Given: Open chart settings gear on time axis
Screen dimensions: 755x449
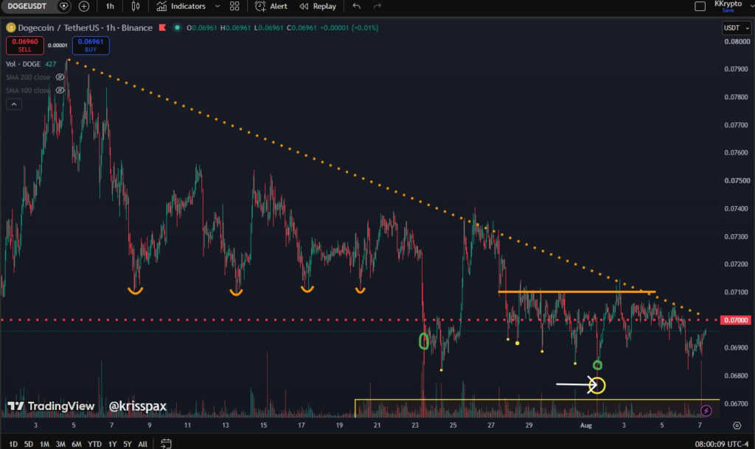Looking at the screenshot, I should (x=737, y=425).
